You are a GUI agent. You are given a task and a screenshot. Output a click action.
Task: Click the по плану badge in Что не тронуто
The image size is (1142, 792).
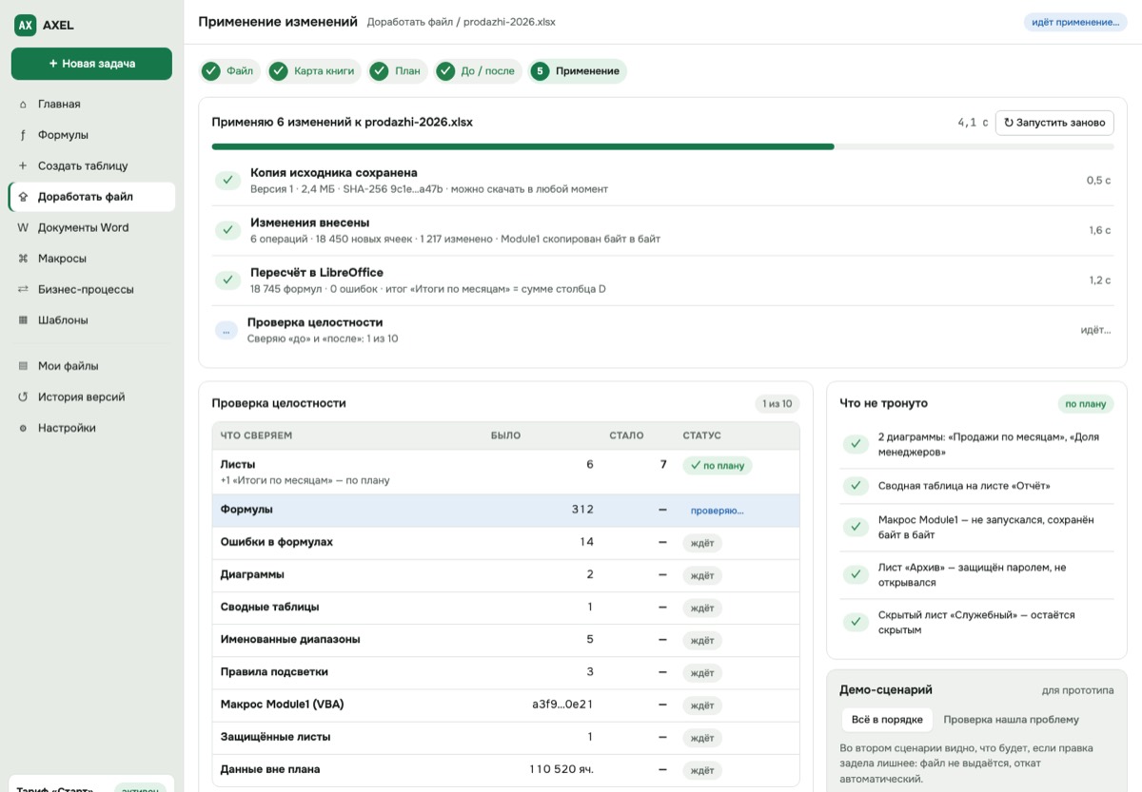click(x=1086, y=404)
